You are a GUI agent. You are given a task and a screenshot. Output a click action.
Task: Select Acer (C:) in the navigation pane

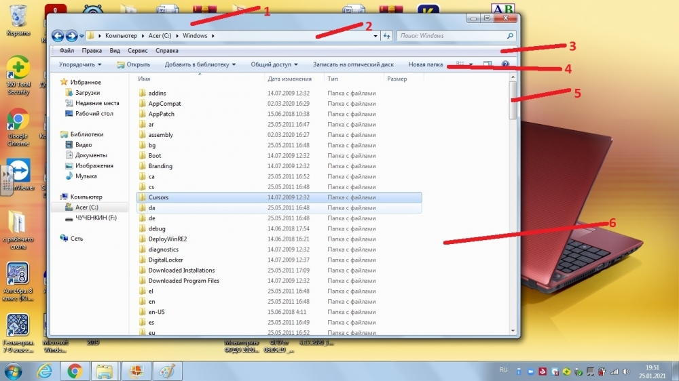coord(86,207)
